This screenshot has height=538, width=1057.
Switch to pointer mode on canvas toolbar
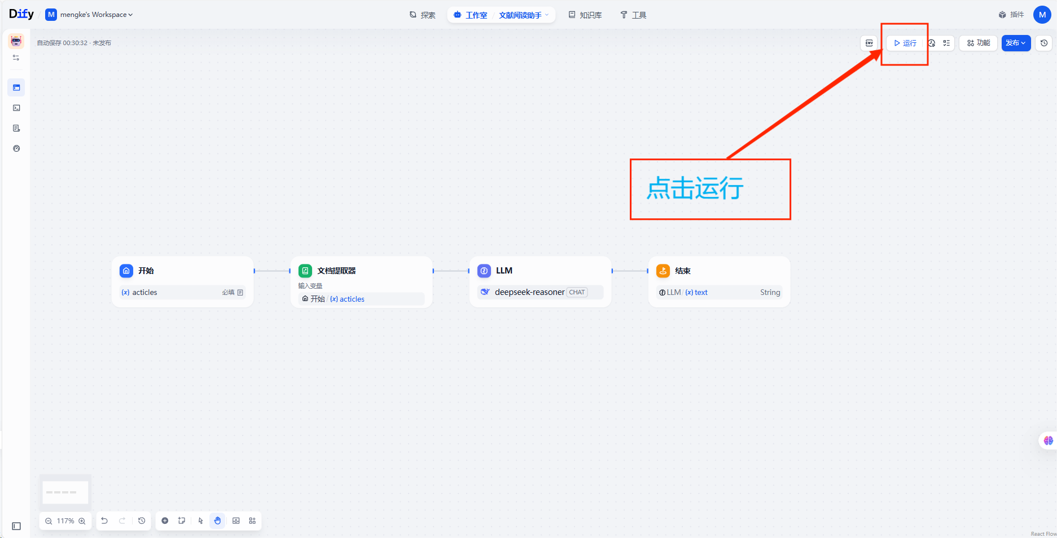click(x=200, y=521)
